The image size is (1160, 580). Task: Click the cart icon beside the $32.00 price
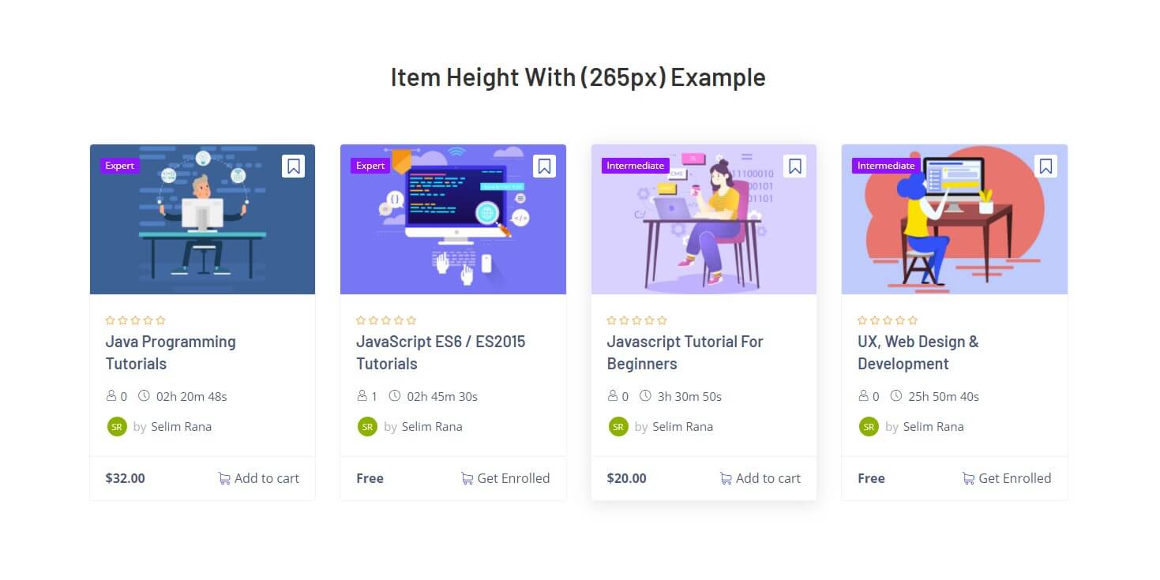[224, 478]
